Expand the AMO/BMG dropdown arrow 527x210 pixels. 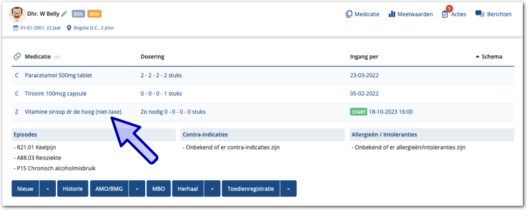pyautogui.click(x=137, y=189)
